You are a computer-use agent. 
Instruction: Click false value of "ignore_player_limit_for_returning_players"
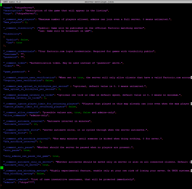(x=72, y=107)
